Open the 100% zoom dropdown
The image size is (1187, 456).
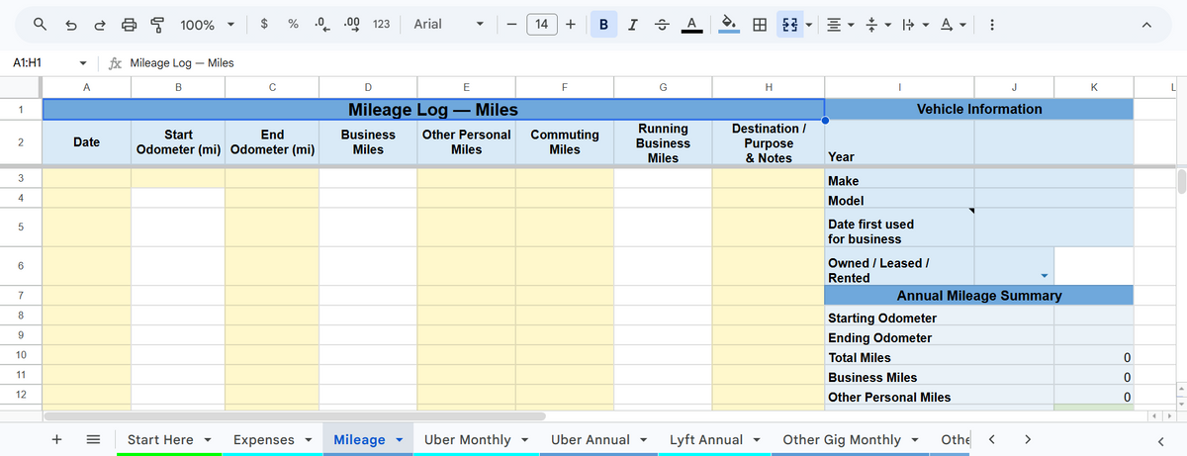coord(208,24)
